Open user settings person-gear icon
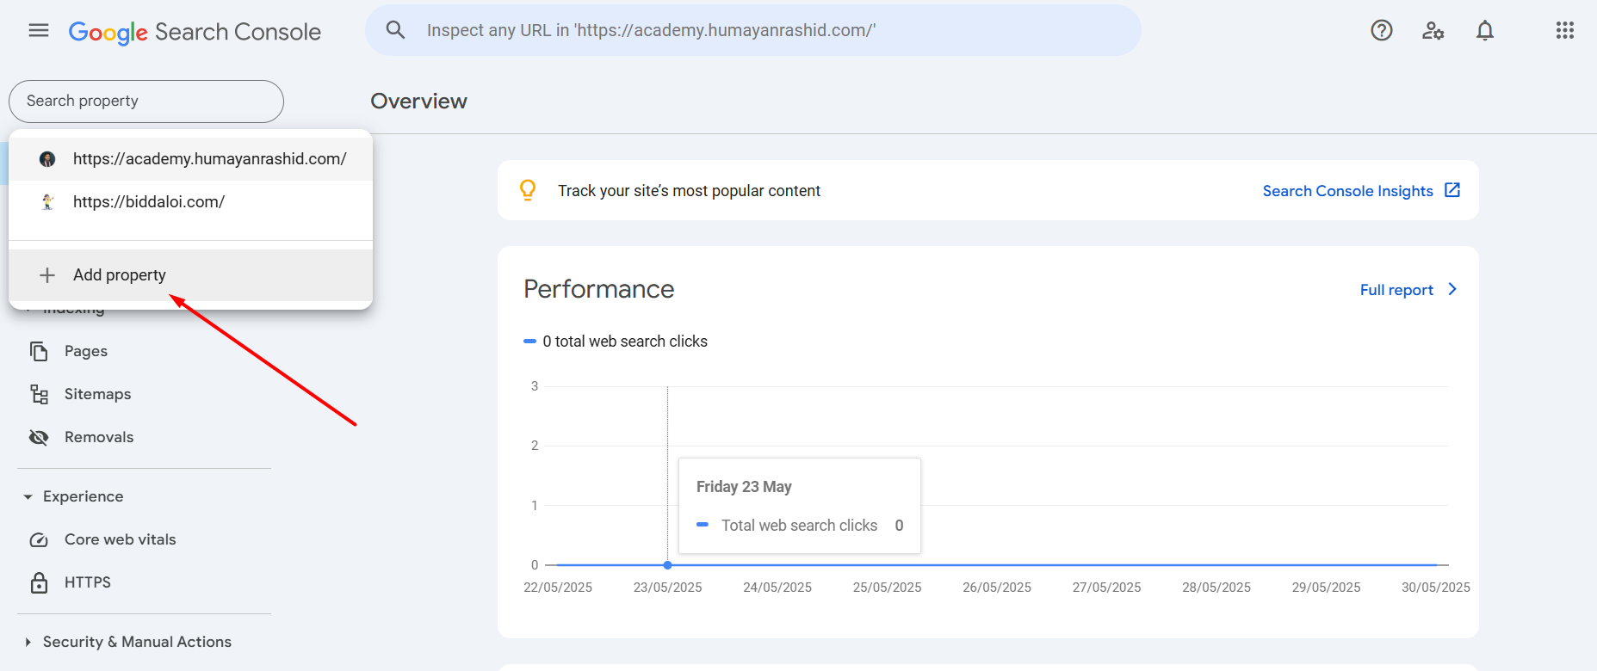Screen dimensions: 1597x671 [1433, 31]
